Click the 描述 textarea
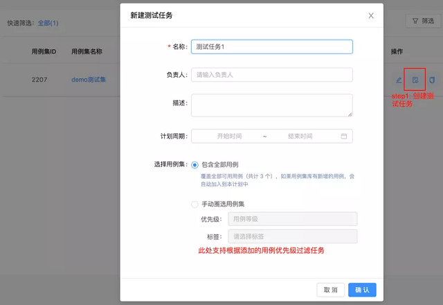443x305 pixels. click(x=272, y=105)
